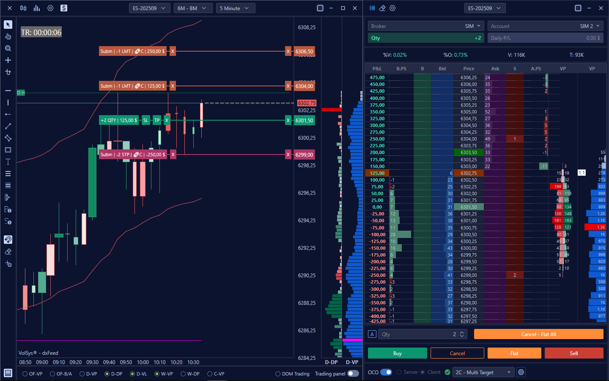Activate the magnifier zoom tool
609x381 pixels.
[x=8, y=48]
